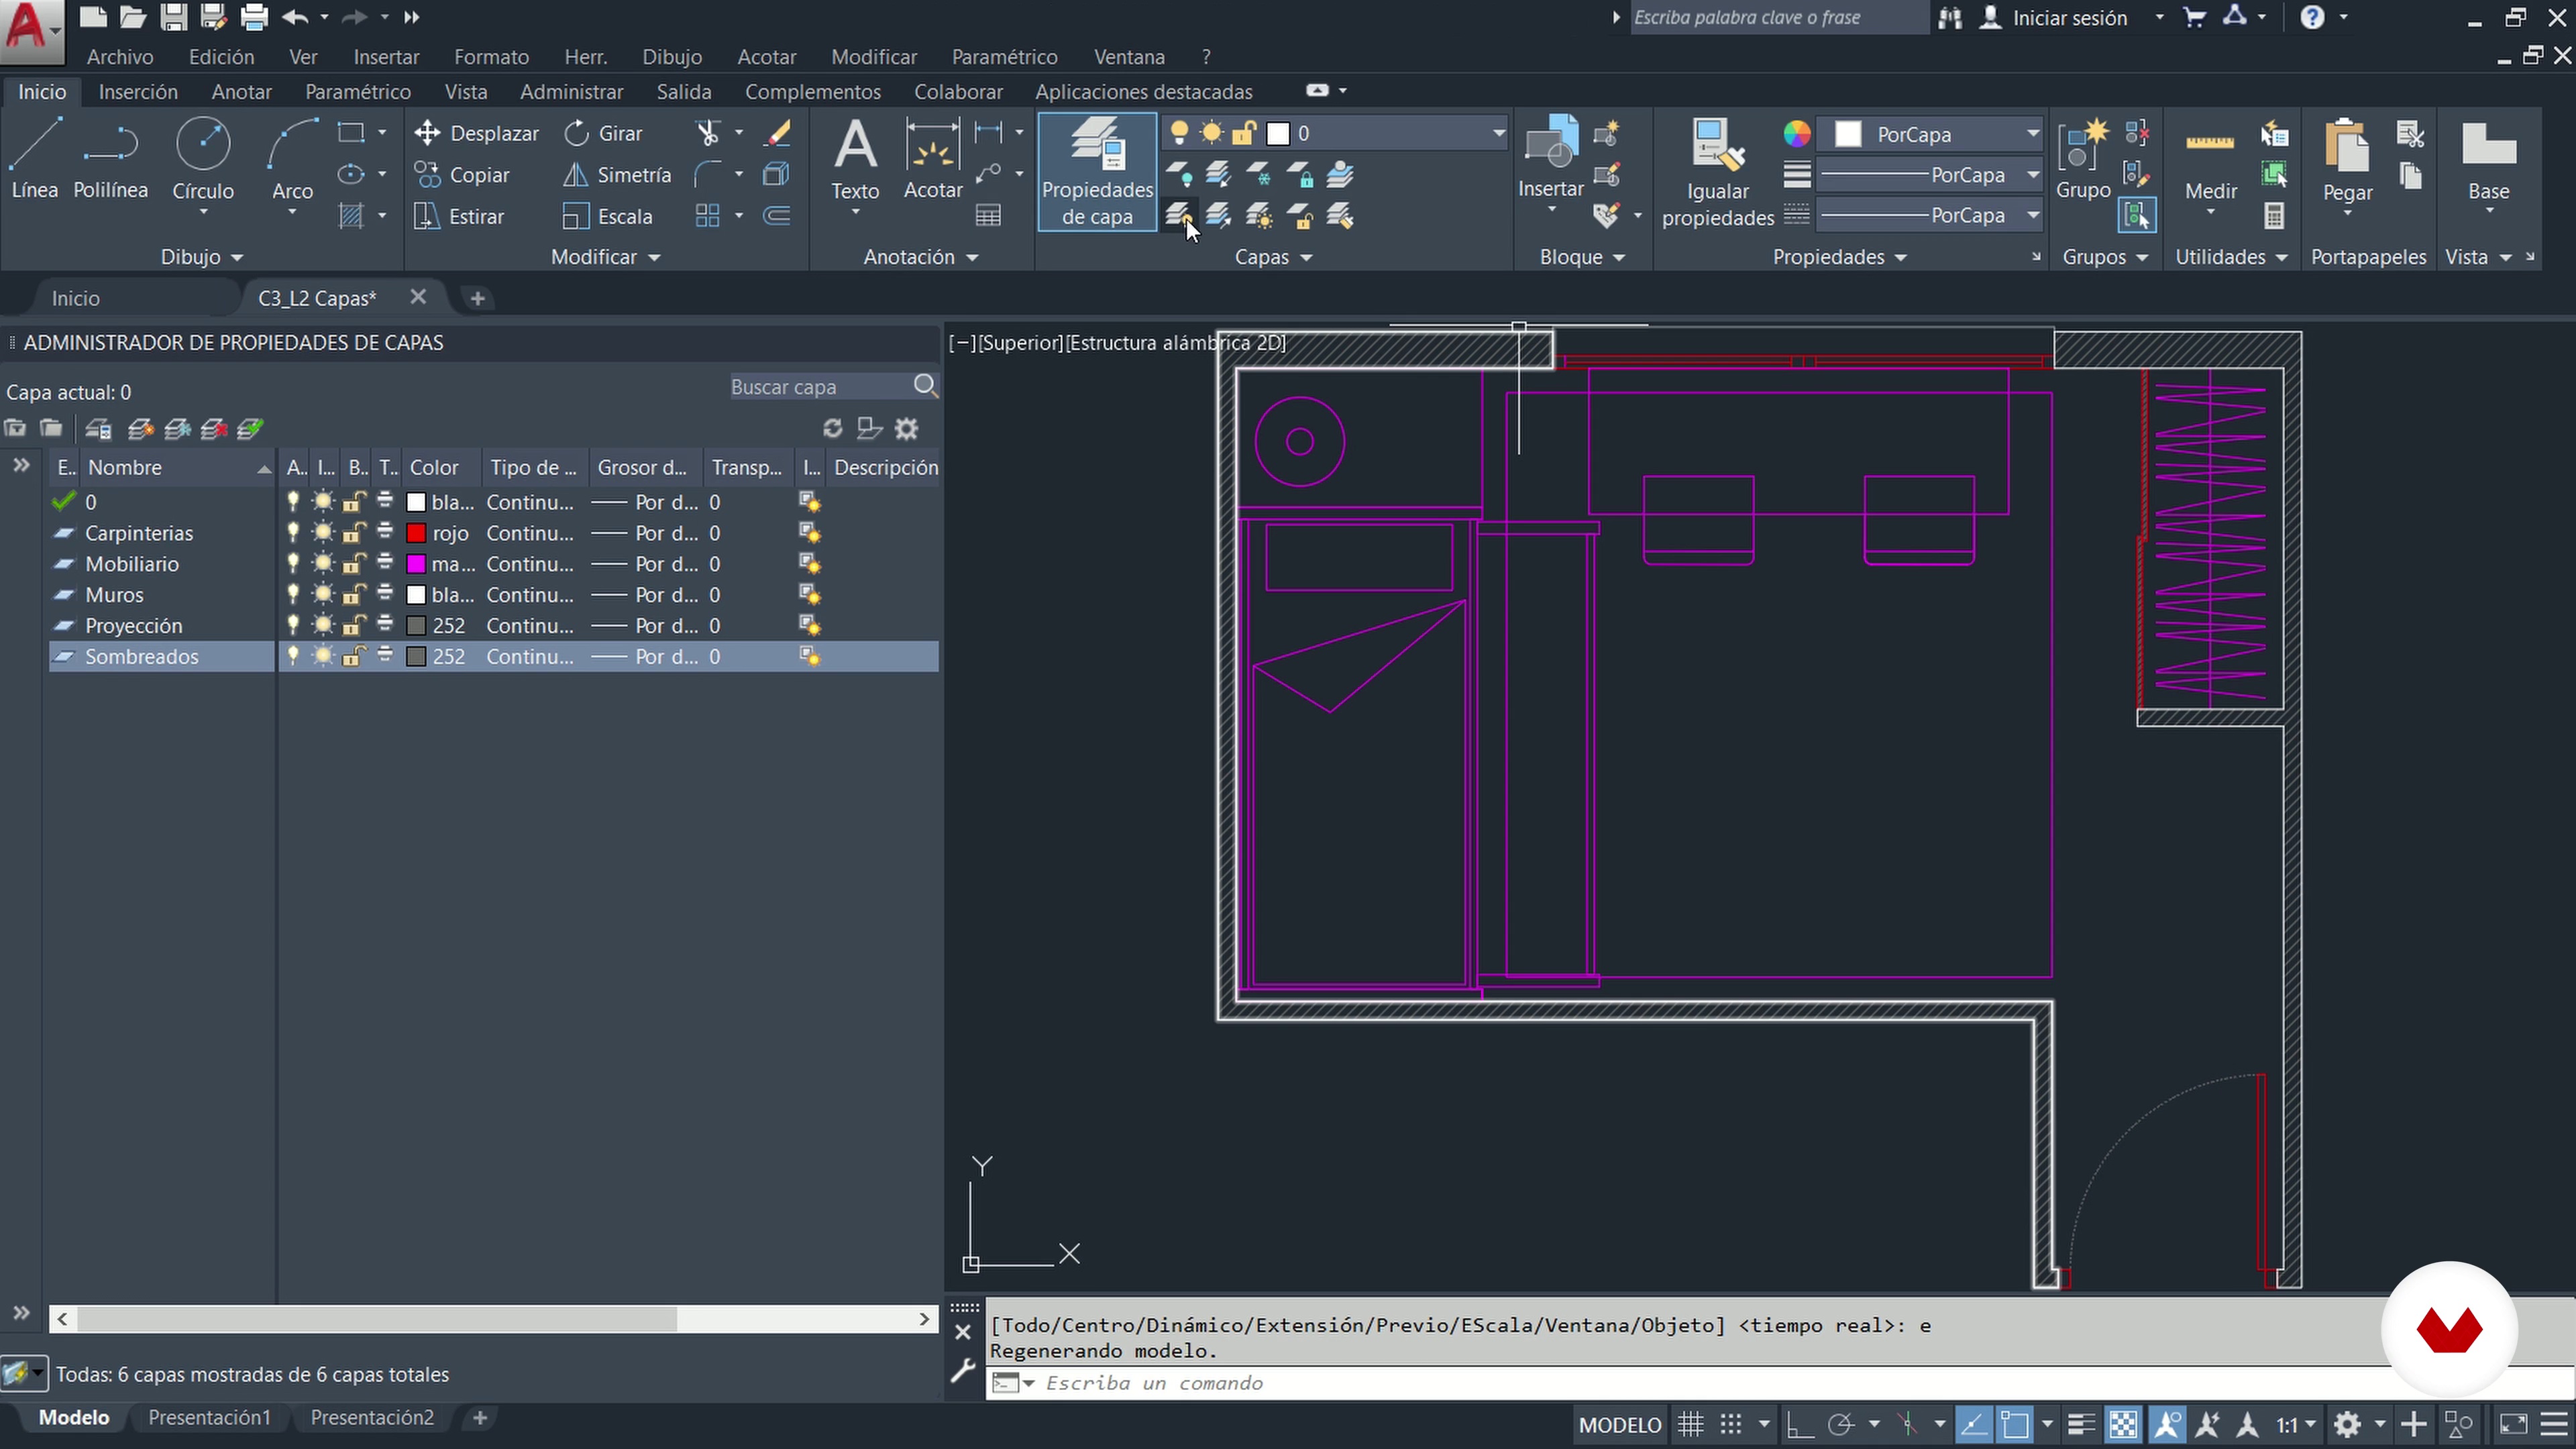This screenshot has height=1449, width=2576.
Task: Click the Copiar tool
Action: click(x=462, y=175)
